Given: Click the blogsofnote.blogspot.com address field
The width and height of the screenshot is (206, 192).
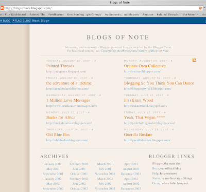Looking at the screenshot, I should tap(101, 8).
